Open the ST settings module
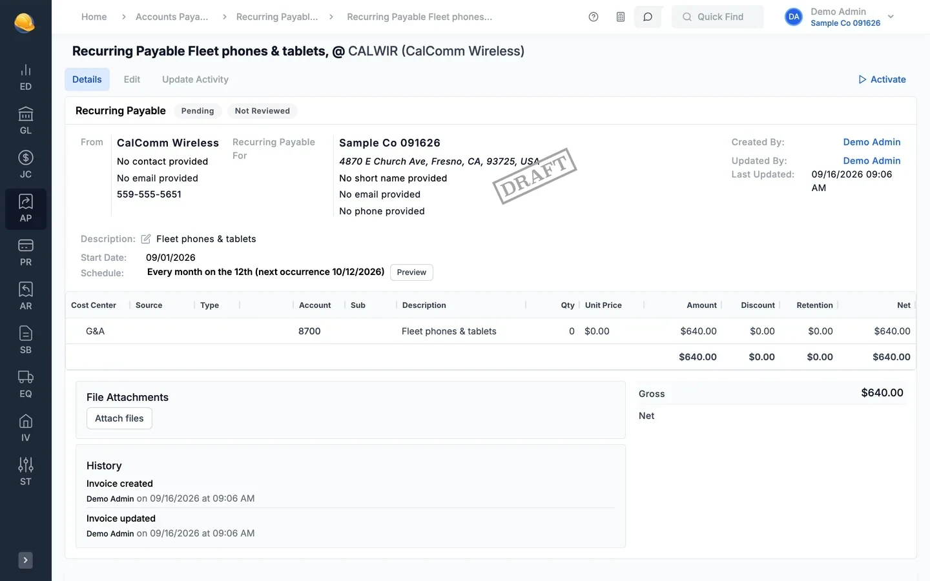930x581 pixels. [26, 473]
